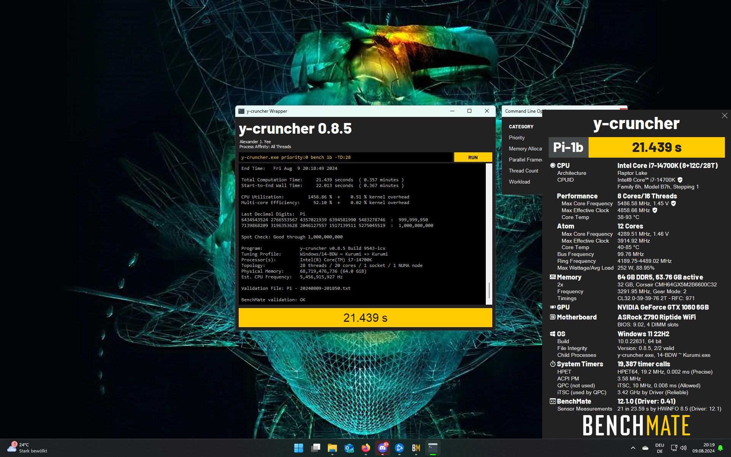
Task: Open Task View from taskbar
Action: [x=315, y=448]
